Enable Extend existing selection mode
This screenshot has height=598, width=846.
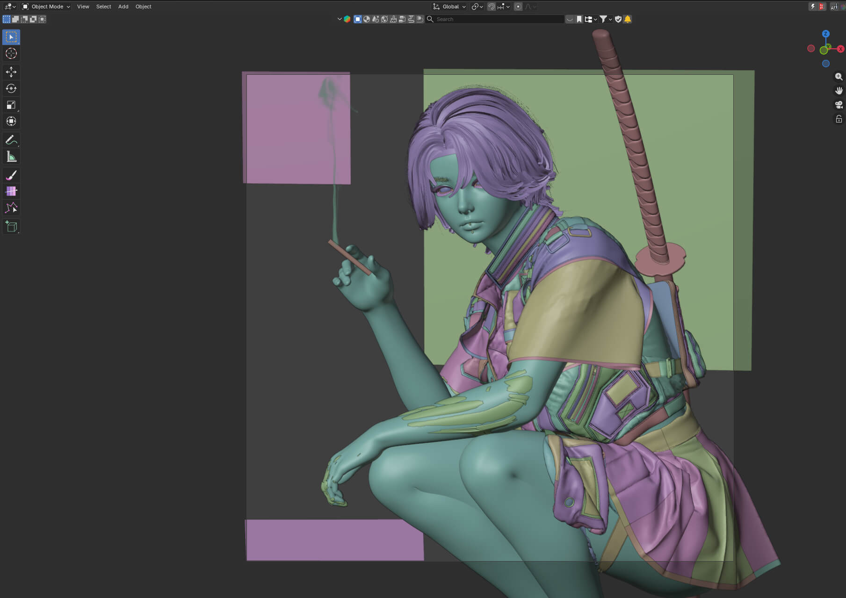click(x=15, y=19)
